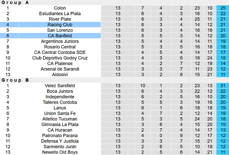Click the Velez Sarsfield team name
The height and width of the screenshot is (155, 229).
point(60,85)
